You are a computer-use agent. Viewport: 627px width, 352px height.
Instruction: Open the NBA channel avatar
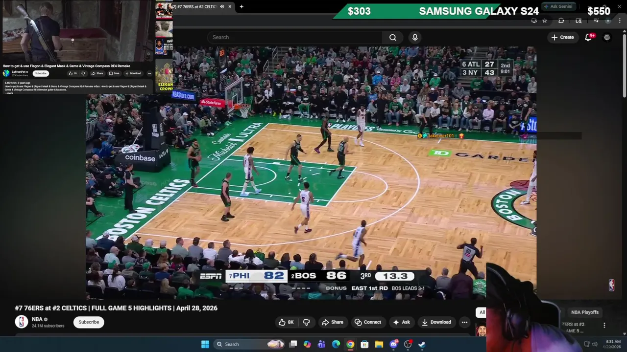(21, 322)
